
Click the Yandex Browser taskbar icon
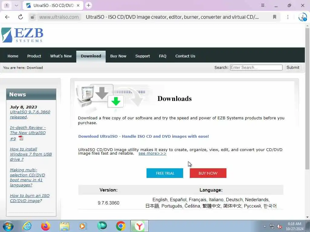139,226
